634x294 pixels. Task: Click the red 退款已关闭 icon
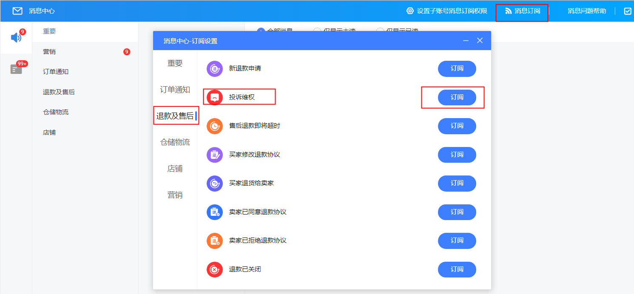(215, 269)
